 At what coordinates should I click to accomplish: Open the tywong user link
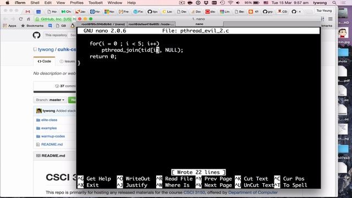coord(46,50)
